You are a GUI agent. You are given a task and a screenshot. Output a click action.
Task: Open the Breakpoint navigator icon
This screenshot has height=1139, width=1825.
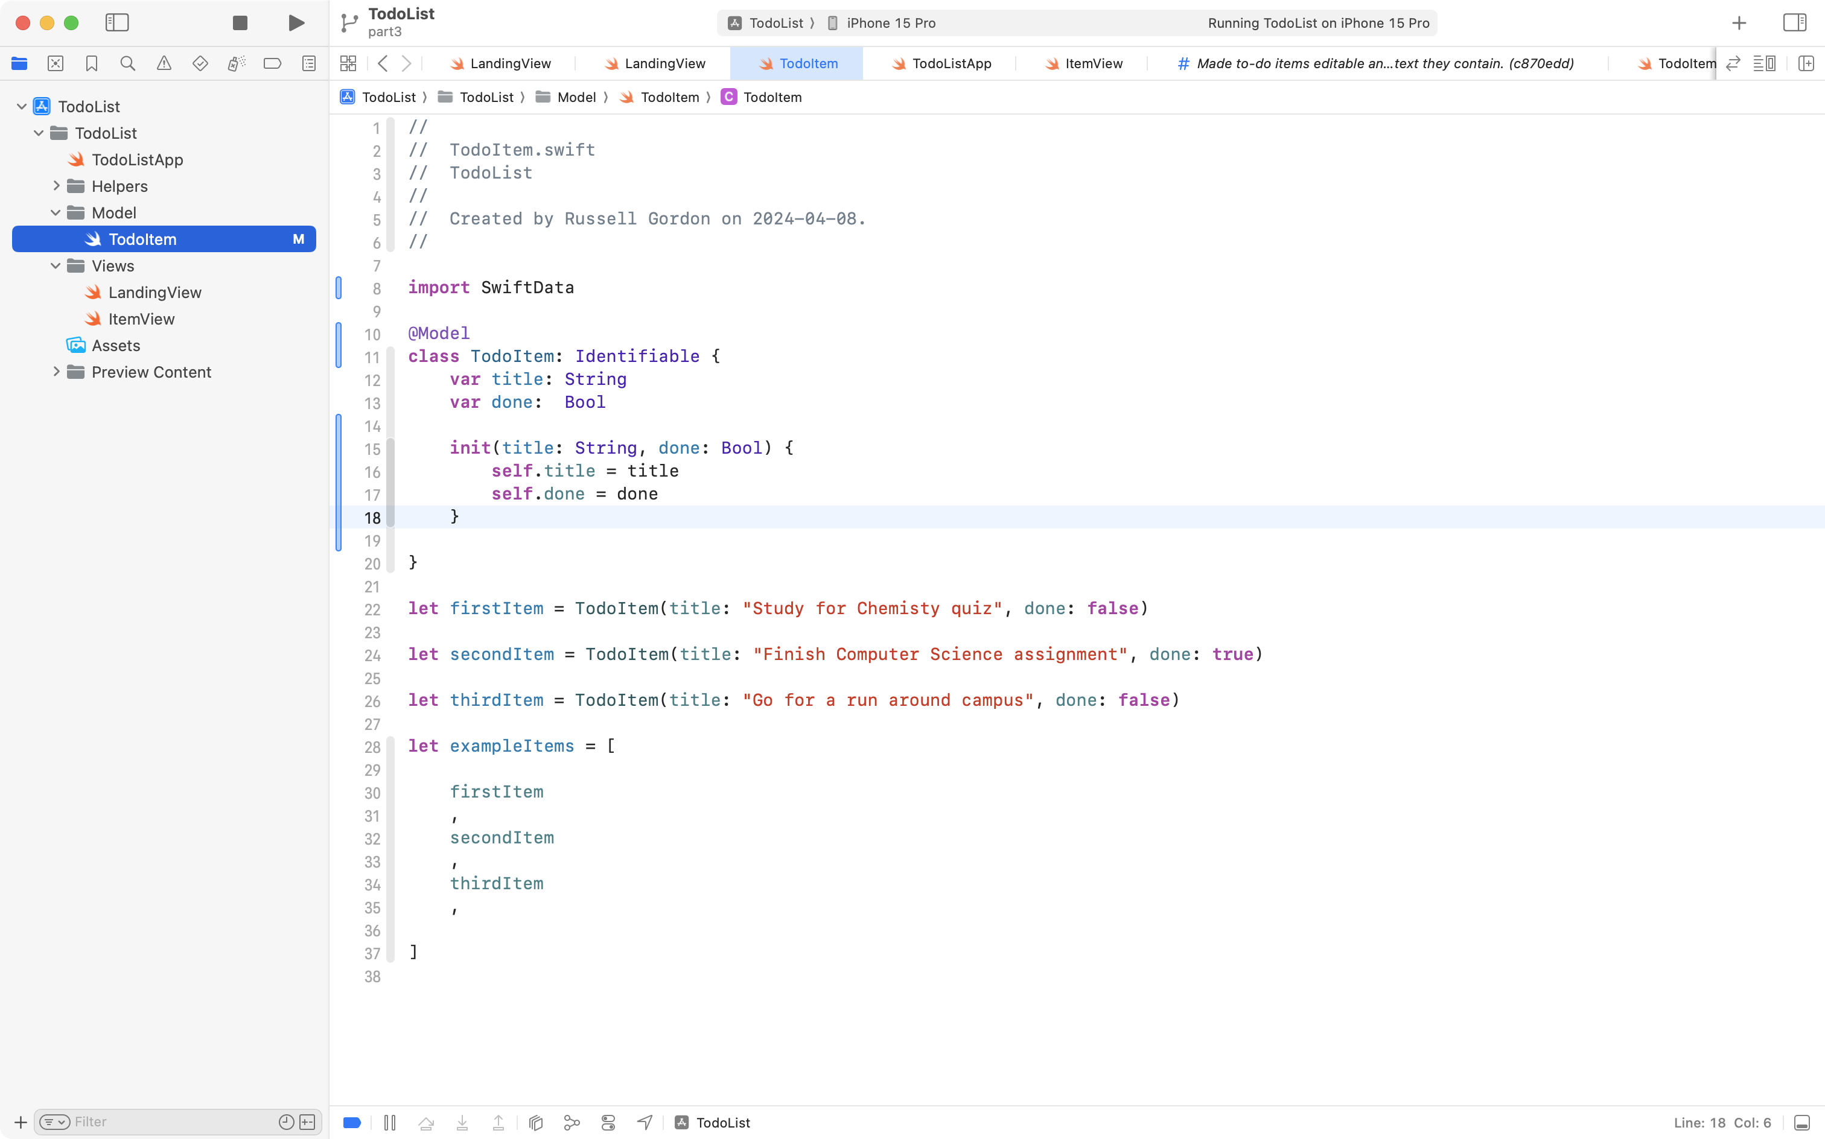click(x=272, y=63)
